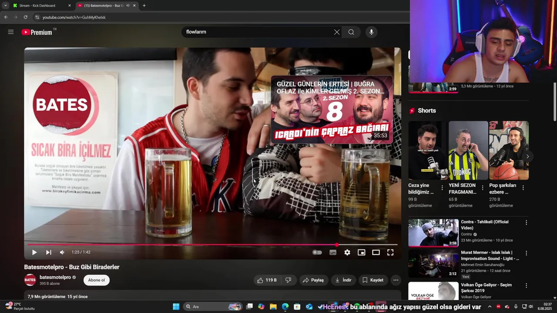The width and height of the screenshot is (557, 313).
Task: Skip to the next video
Action: [x=49, y=252]
